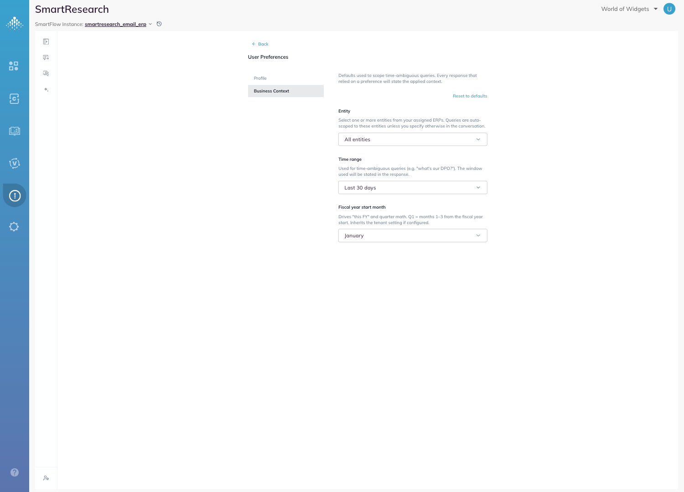Open the open-book library icon in sidebar
Viewport: 684px width, 492px height.
[x=14, y=131]
